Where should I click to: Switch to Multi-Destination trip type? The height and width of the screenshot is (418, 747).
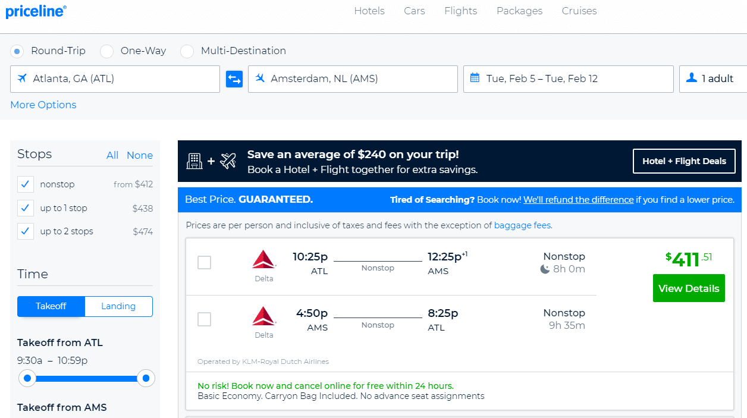click(x=187, y=51)
